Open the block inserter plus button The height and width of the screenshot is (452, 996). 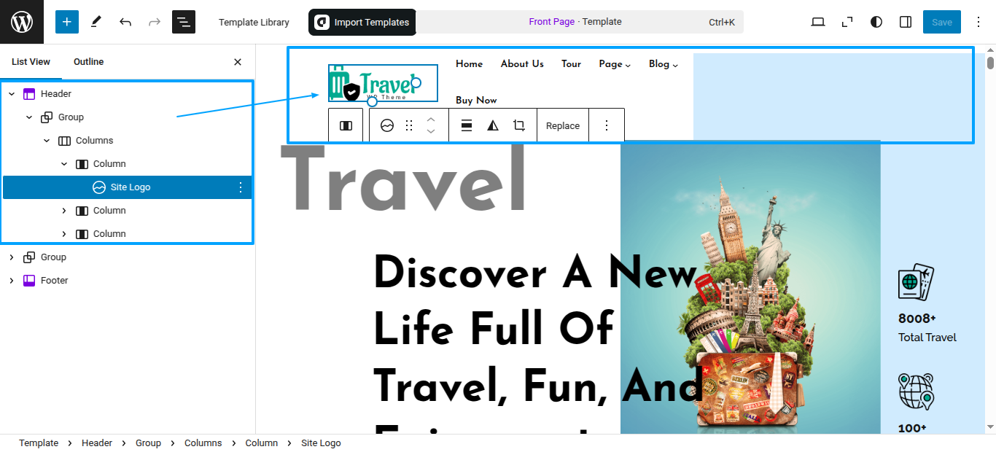(x=67, y=22)
